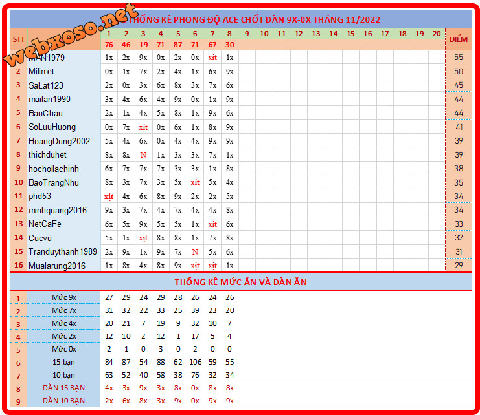Select the HoangDung2002 player name
The height and width of the screenshot is (415, 480).
(x=59, y=141)
